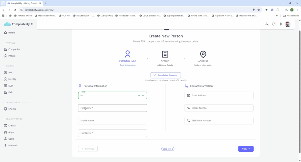This screenshot has height=162, width=301.
Task: Click the language translate icon in header
Action: point(267,24)
